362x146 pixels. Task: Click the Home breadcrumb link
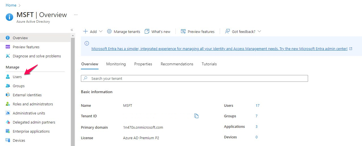tap(11, 5)
